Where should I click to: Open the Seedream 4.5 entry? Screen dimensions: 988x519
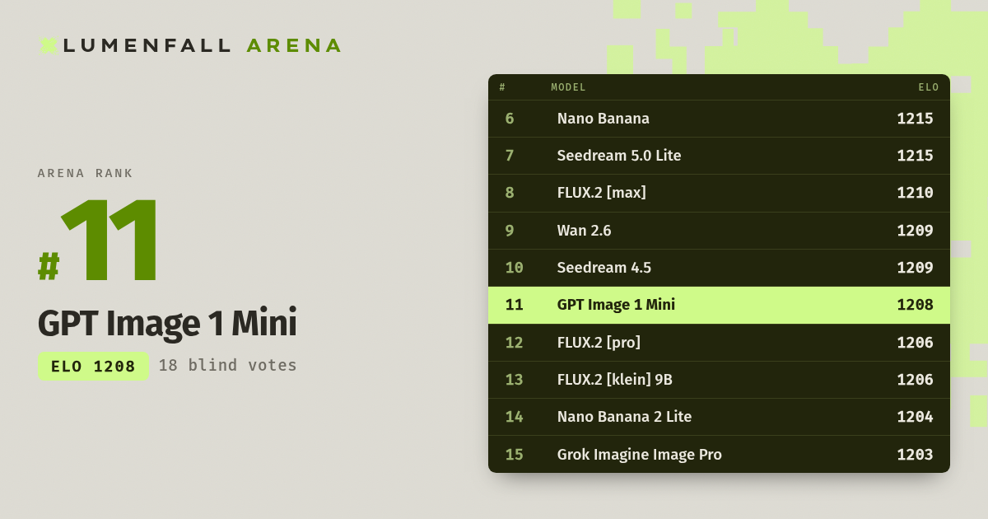pyautogui.click(x=719, y=268)
